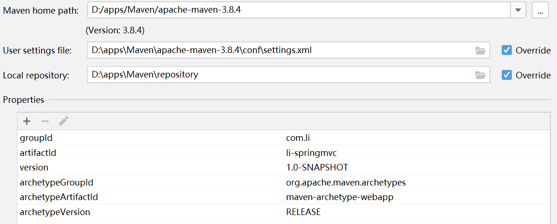This screenshot has width=557, height=224.
Task: Click the edit property pencil icon
Action: point(63,122)
